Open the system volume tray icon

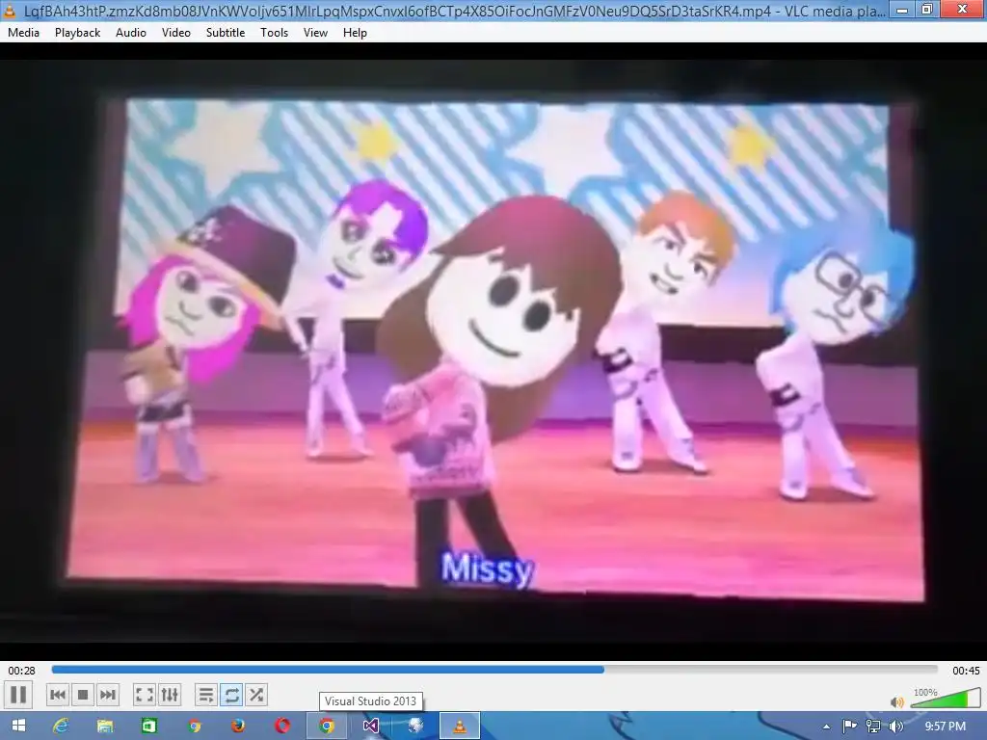895,727
